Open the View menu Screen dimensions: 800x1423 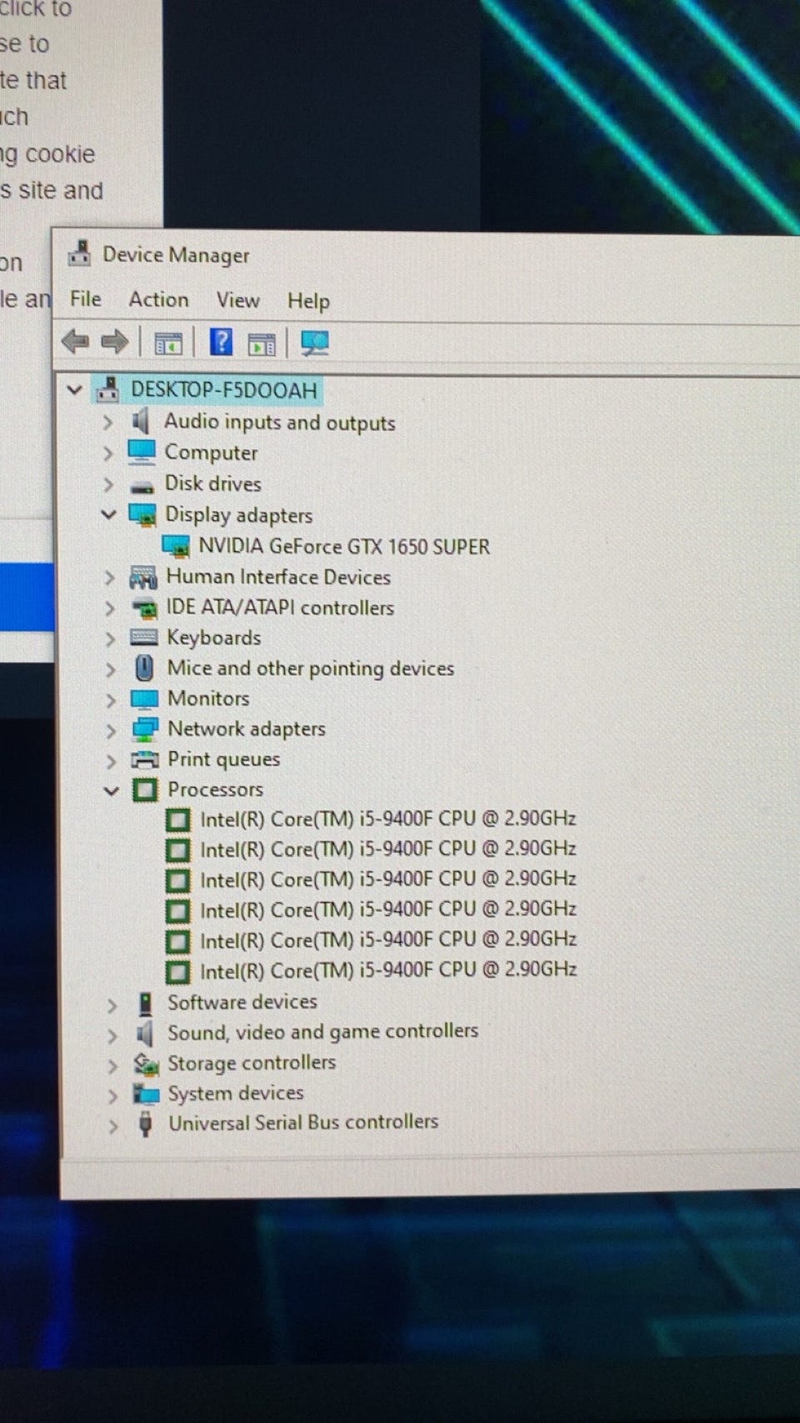237,300
